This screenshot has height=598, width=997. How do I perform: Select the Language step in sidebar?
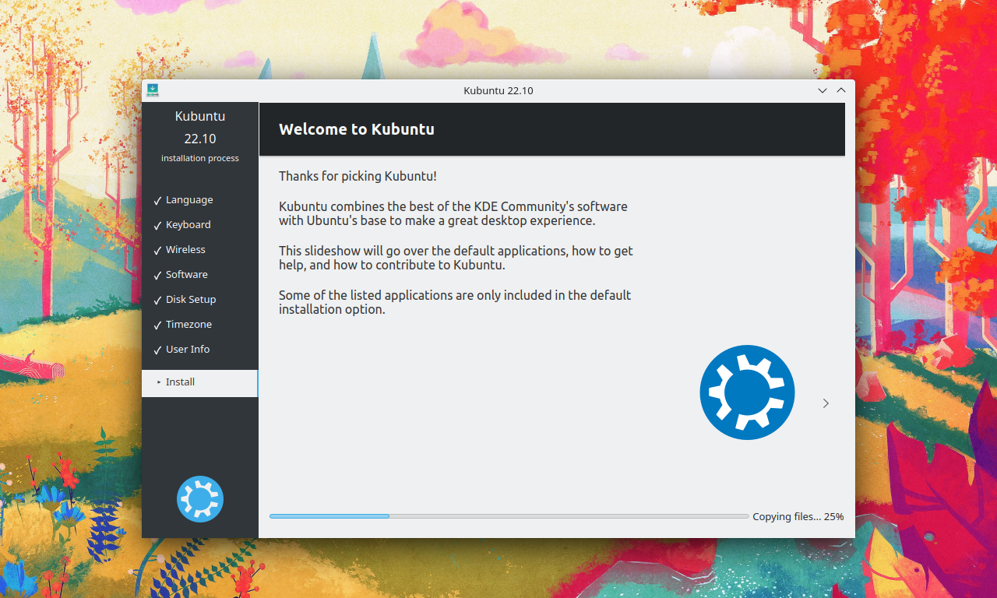(x=189, y=200)
